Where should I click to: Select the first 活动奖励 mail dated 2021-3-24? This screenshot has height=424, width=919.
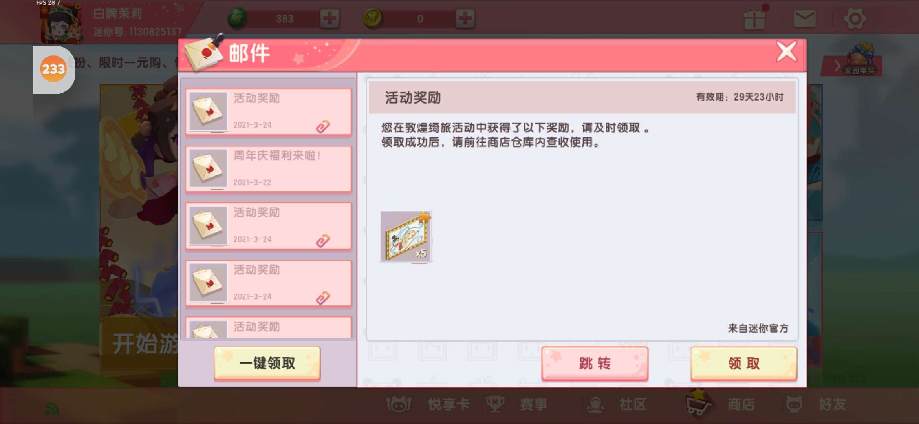tap(269, 111)
